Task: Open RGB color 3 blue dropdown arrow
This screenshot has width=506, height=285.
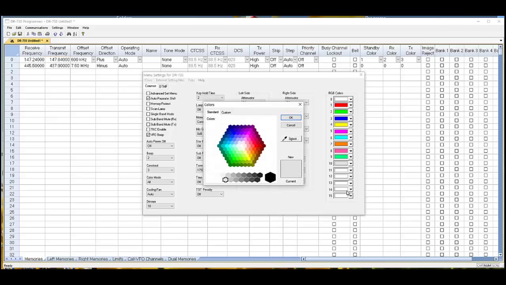Action: pos(351,118)
